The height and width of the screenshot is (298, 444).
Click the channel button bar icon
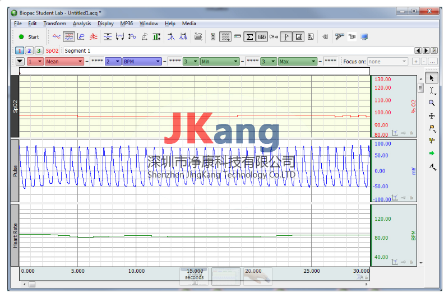point(237,36)
